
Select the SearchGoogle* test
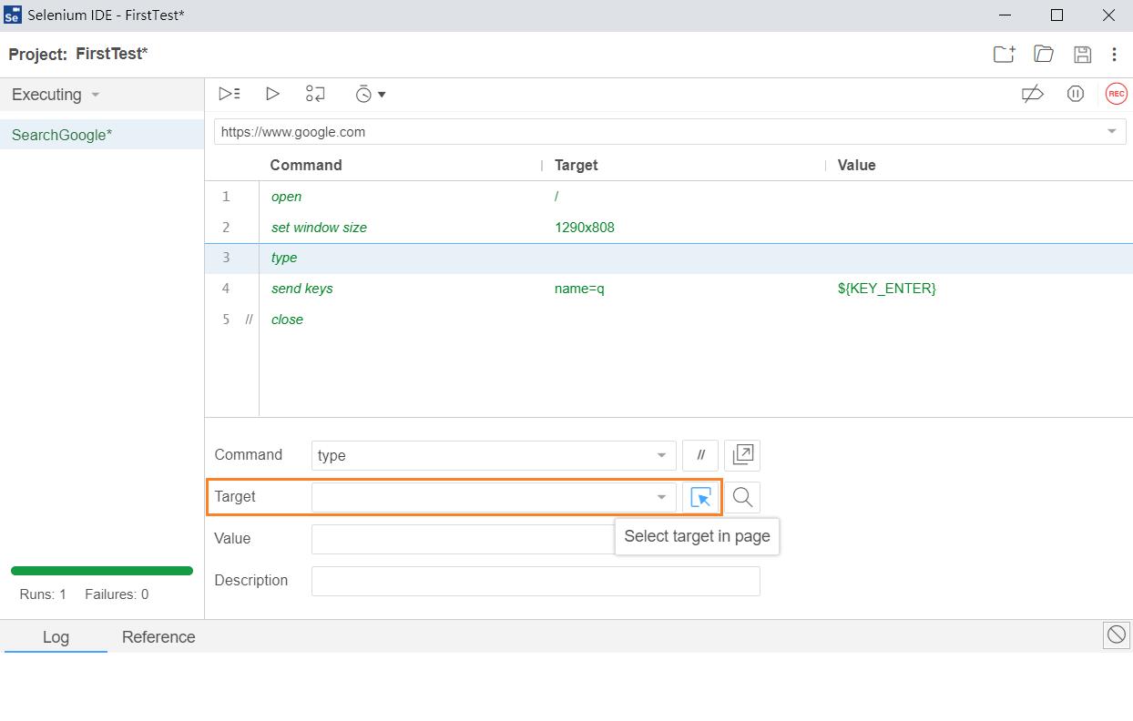pyautogui.click(x=102, y=135)
